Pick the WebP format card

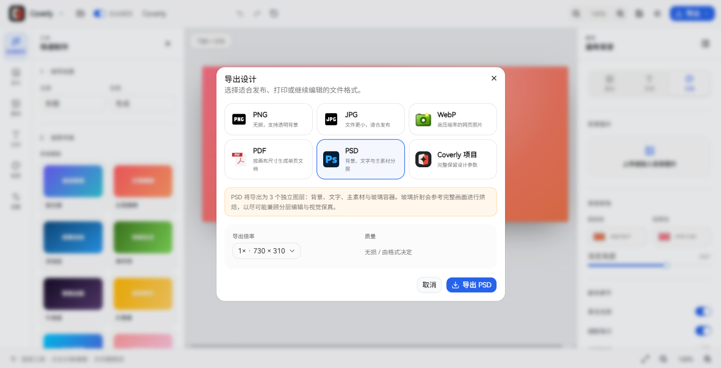[453, 119]
